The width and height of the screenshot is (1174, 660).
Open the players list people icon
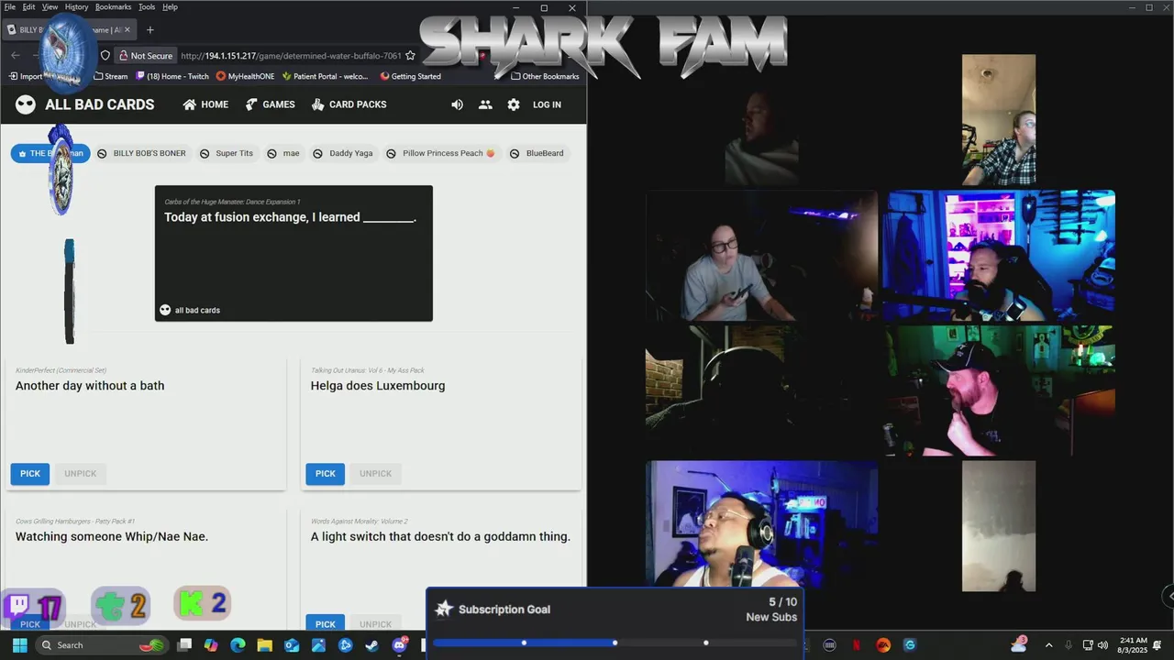click(x=485, y=104)
